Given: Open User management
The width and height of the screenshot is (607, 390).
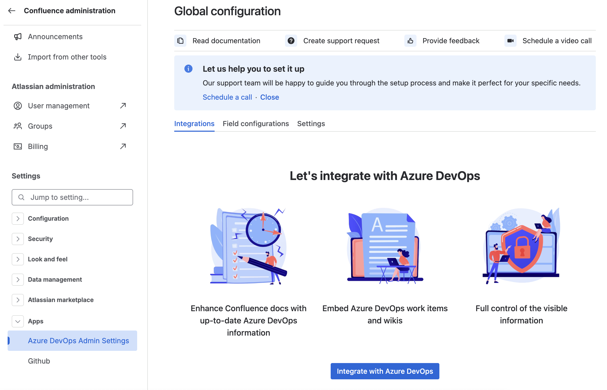Looking at the screenshot, I should pyautogui.click(x=59, y=106).
